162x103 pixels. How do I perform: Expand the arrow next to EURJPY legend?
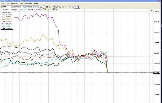(34, 10)
